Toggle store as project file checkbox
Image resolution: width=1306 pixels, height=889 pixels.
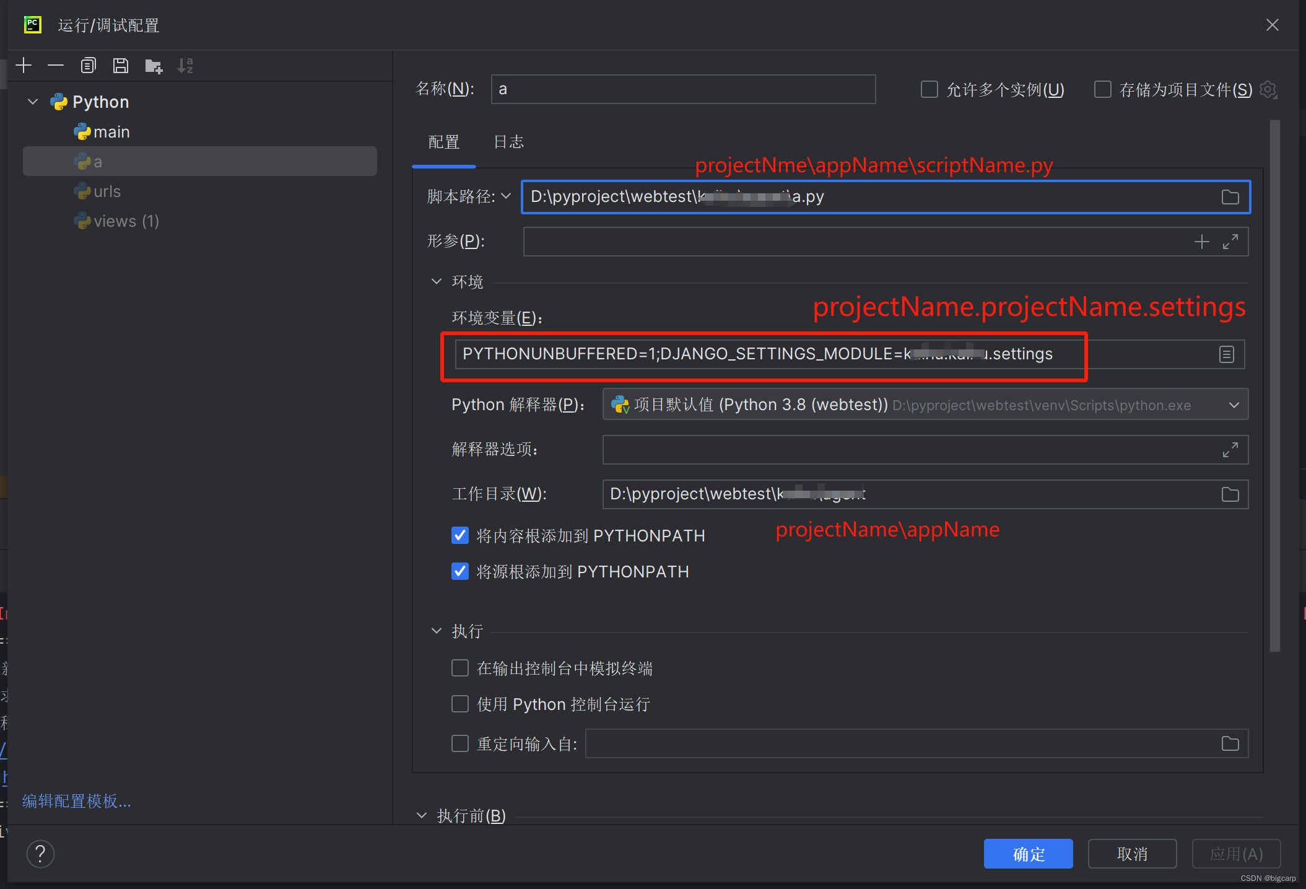(x=1102, y=89)
